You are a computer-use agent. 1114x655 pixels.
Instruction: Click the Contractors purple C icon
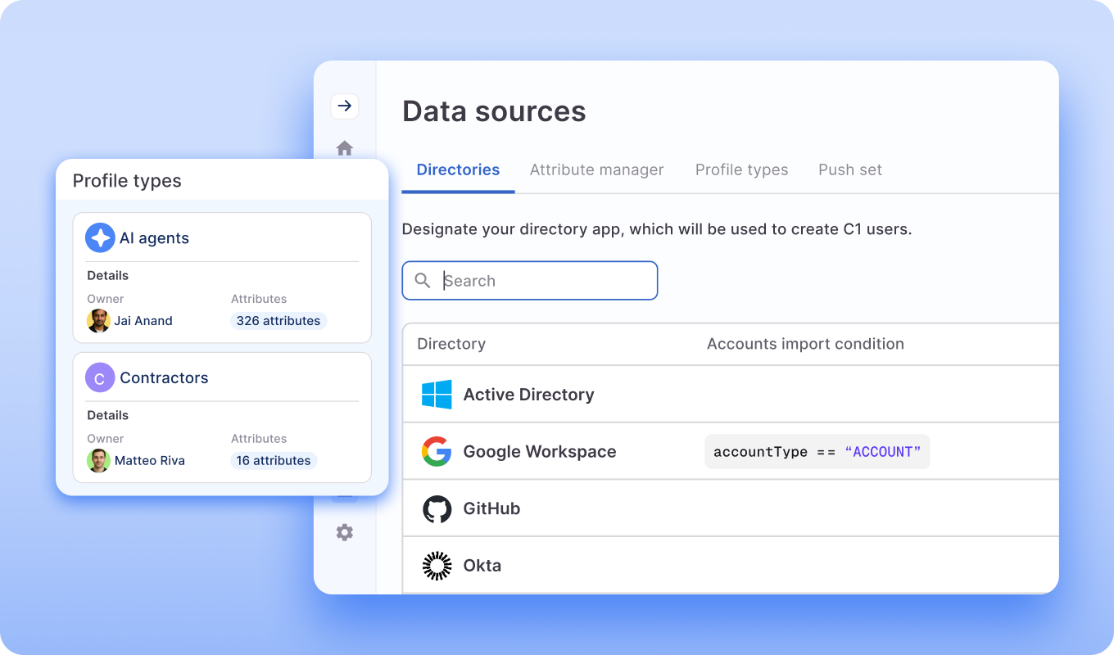100,377
